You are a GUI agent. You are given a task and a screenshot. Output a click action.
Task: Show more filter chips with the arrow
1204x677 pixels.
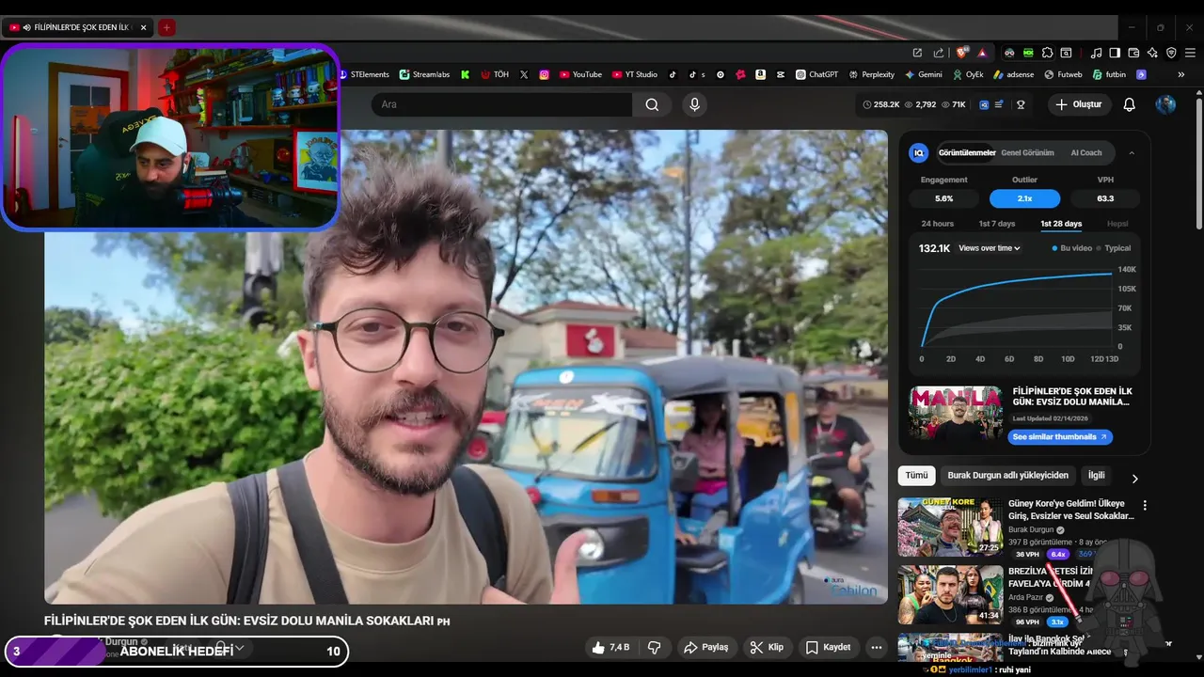(1134, 478)
